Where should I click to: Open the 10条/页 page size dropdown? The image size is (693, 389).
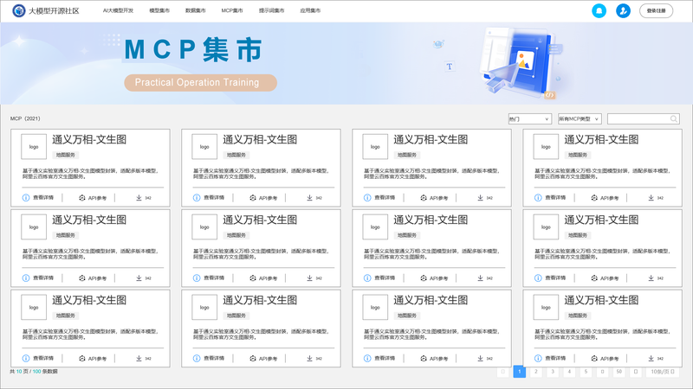coord(663,372)
